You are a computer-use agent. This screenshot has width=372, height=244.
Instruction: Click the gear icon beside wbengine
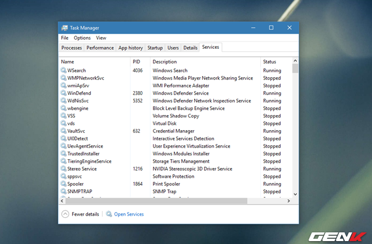pos(63,108)
